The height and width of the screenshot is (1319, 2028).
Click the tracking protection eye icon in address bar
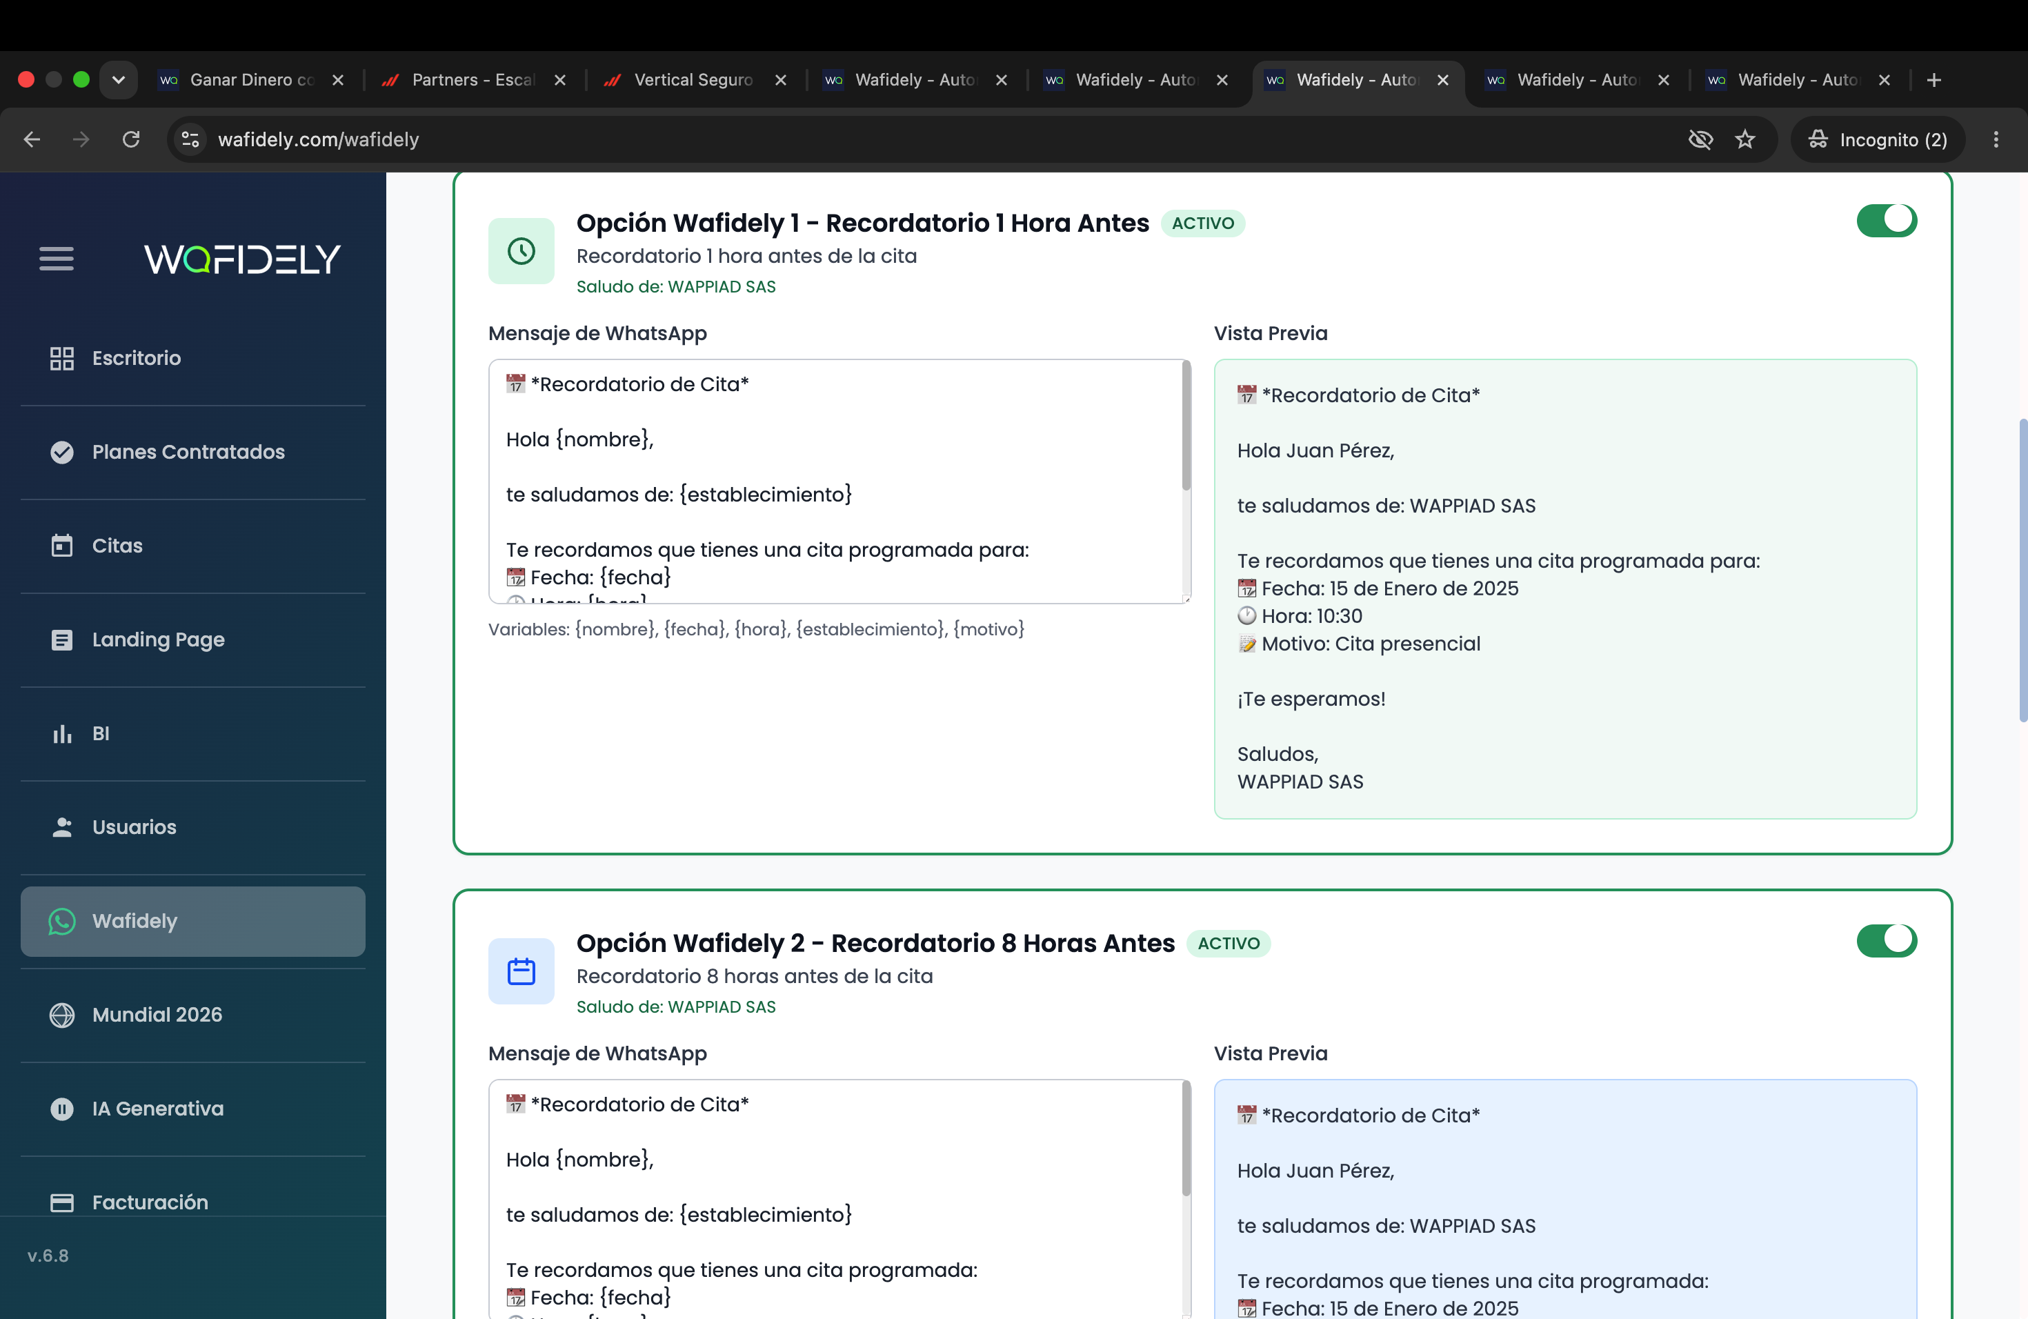(x=1700, y=139)
